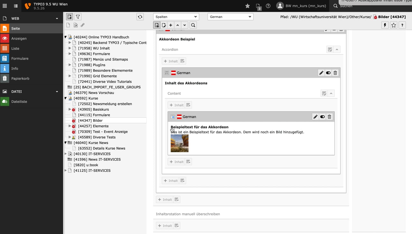412x234 pixels.
Task: Delete the Inhalt des Akkordeons element
Action: [x=335, y=73]
